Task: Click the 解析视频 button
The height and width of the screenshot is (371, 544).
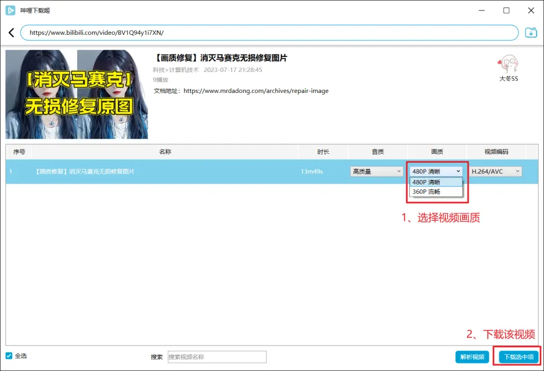Action: [472, 357]
